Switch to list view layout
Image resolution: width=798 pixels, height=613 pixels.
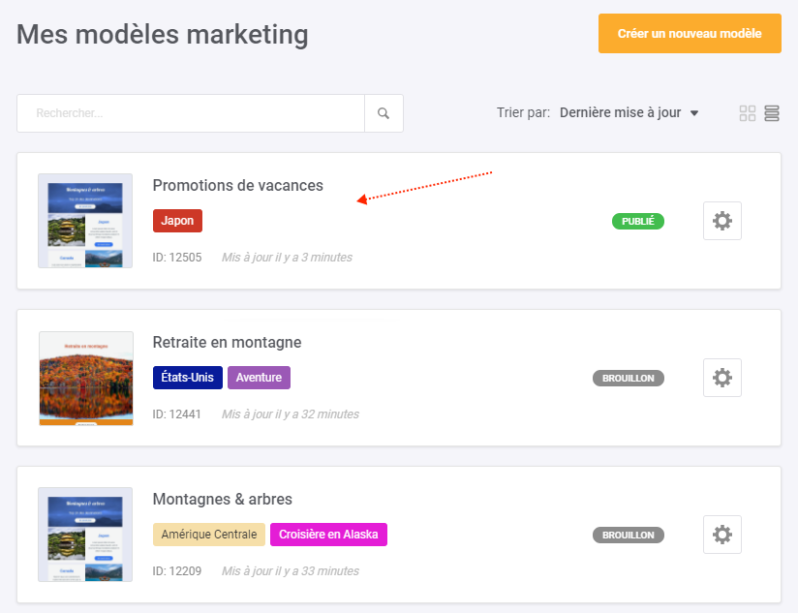click(772, 113)
